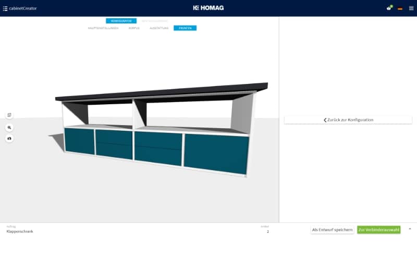Screen dimensions: 417x271
Task: Click the Klappenschrank order name
Action: pyautogui.click(x=20, y=231)
